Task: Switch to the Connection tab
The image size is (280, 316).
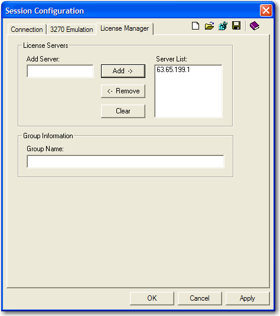Action: [27, 30]
